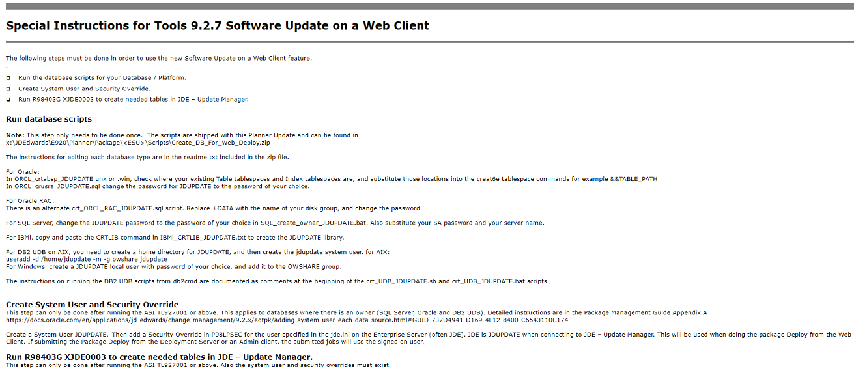Screen dimensions: 854x373
Task: Click the Windows JDUPDATE local user OWSHARE line
Action: (173, 266)
